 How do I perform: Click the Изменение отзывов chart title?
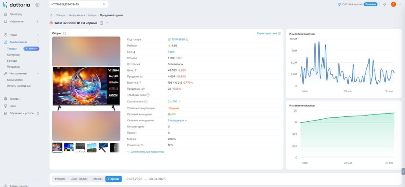(302, 105)
